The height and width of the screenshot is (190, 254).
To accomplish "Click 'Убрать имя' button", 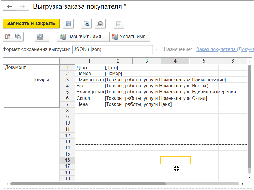I will point(129,37).
